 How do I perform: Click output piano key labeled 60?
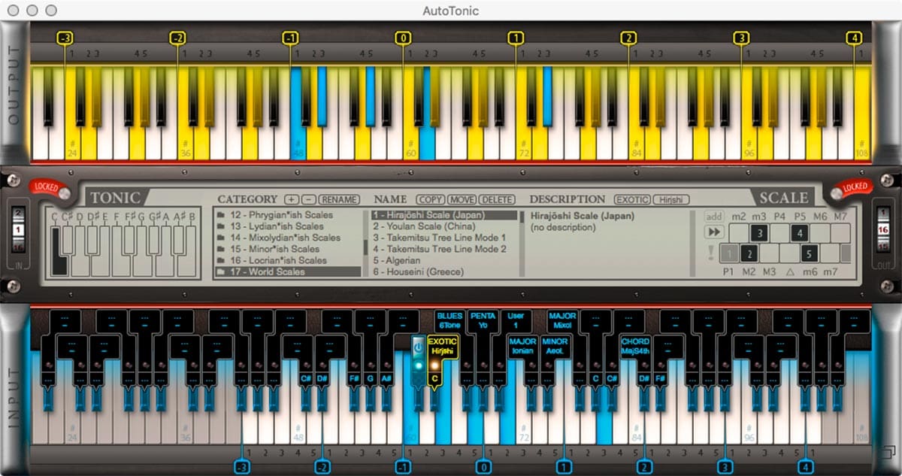tap(410, 113)
